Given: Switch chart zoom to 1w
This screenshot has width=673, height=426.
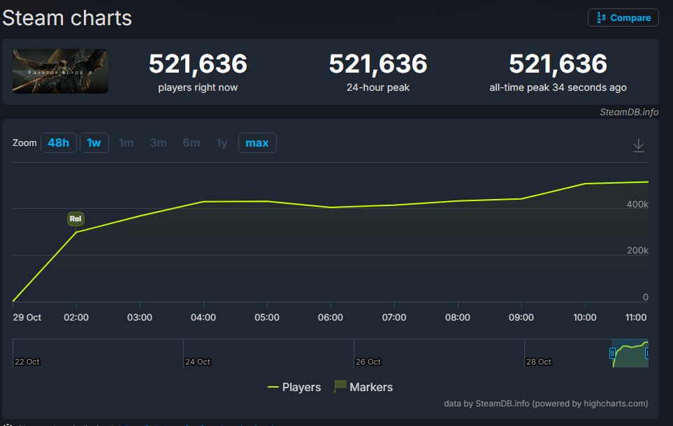Looking at the screenshot, I should click(x=94, y=143).
